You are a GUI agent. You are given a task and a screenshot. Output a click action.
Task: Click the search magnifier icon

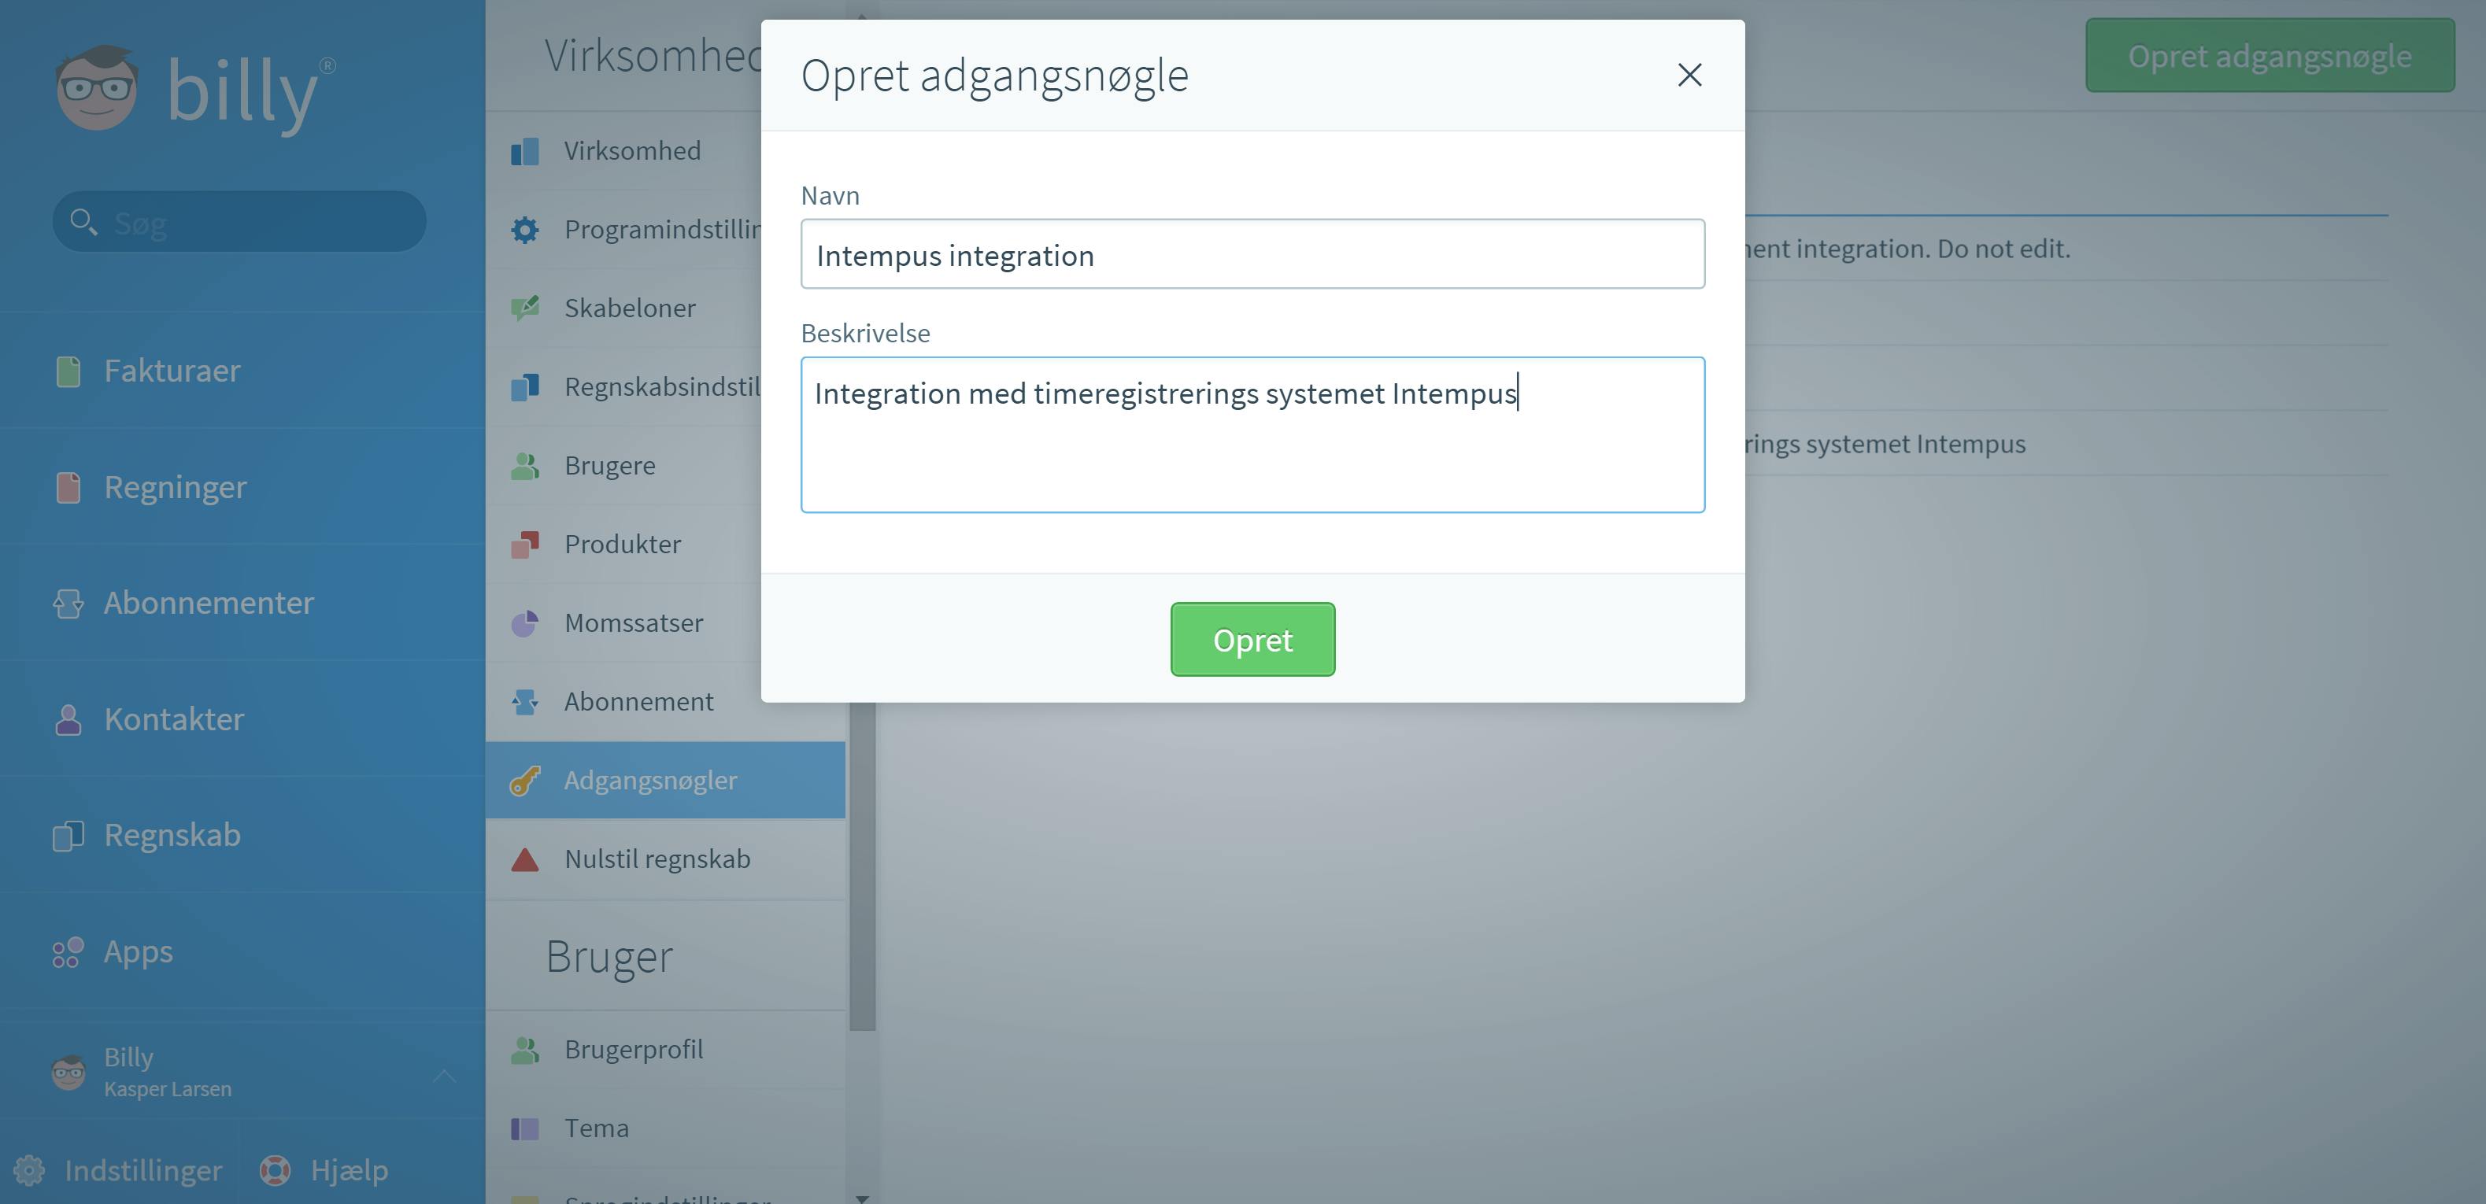(x=83, y=222)
